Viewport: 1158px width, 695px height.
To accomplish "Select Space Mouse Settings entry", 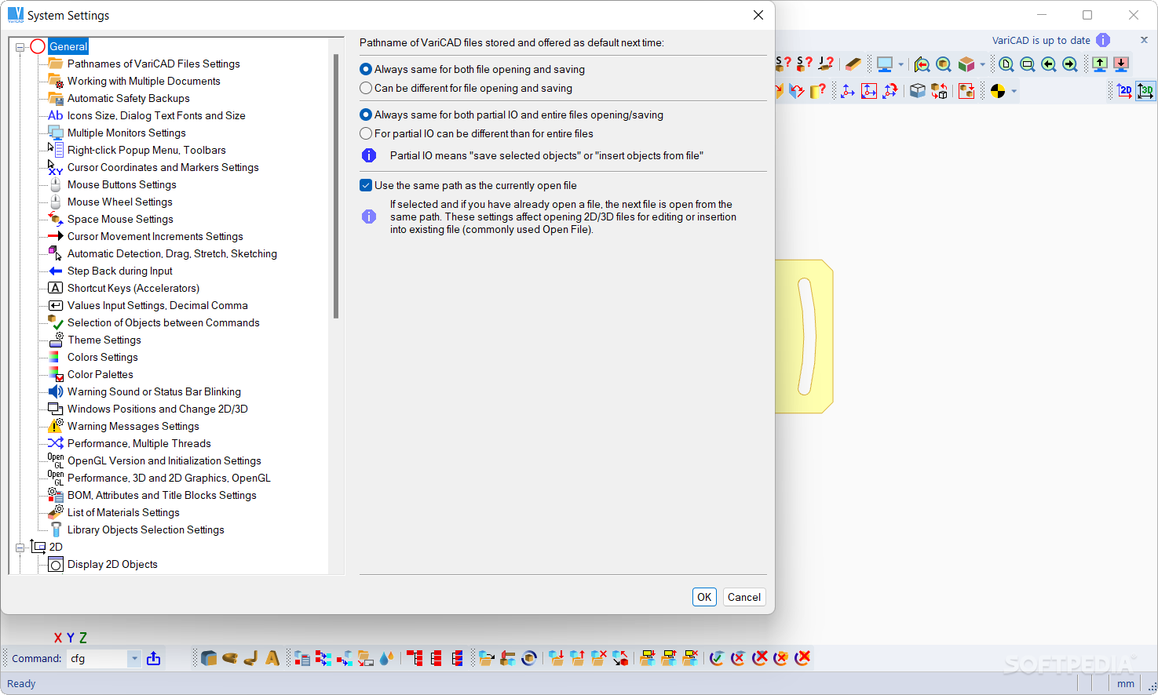I will pos(120,219).
